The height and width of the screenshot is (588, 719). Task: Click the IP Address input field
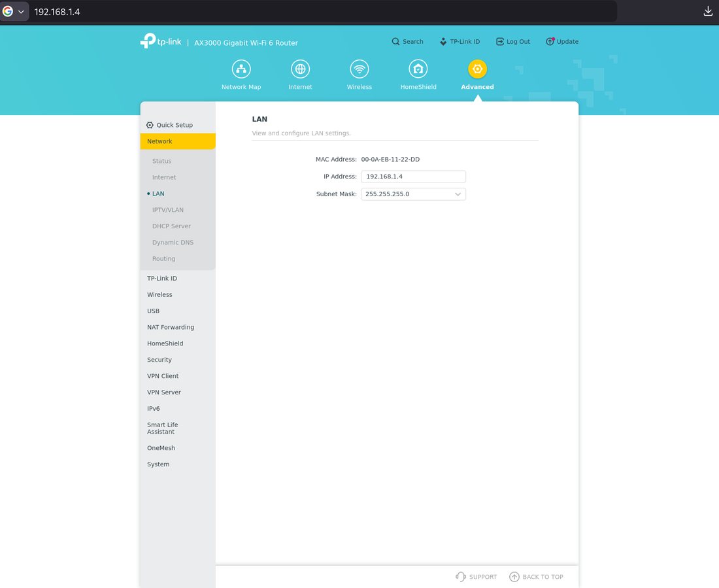pos(414,177)
